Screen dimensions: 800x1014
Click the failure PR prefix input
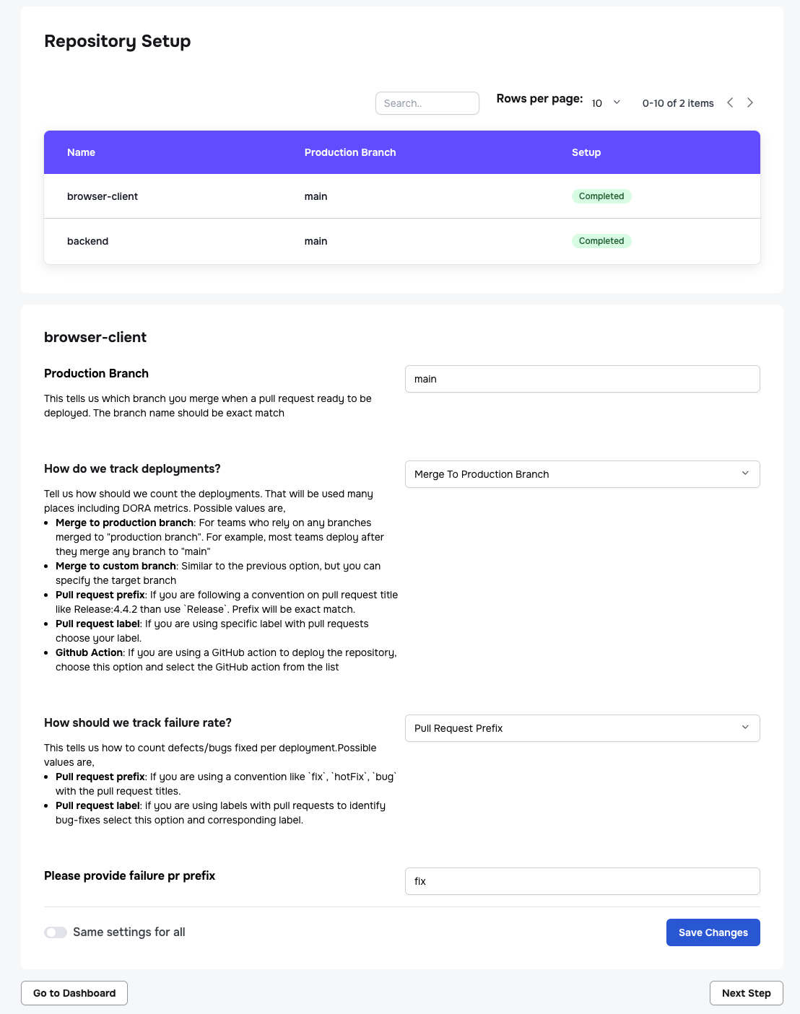tap(582, 881)
